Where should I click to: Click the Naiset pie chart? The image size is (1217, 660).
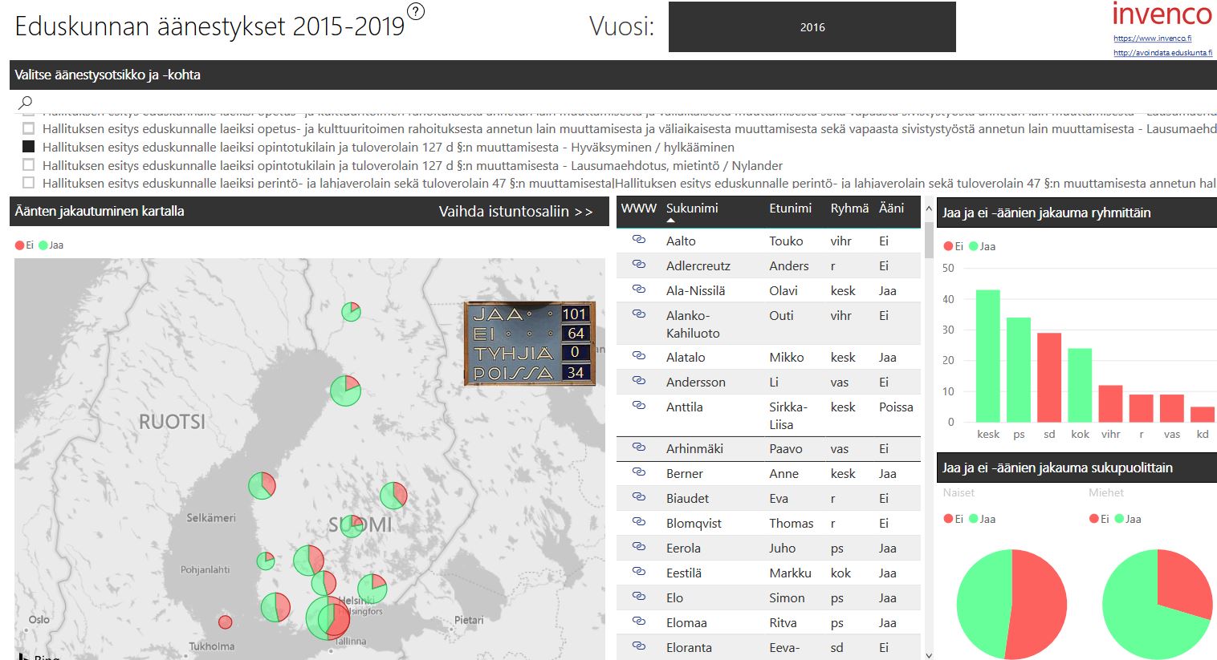[x=1011, y=603]
